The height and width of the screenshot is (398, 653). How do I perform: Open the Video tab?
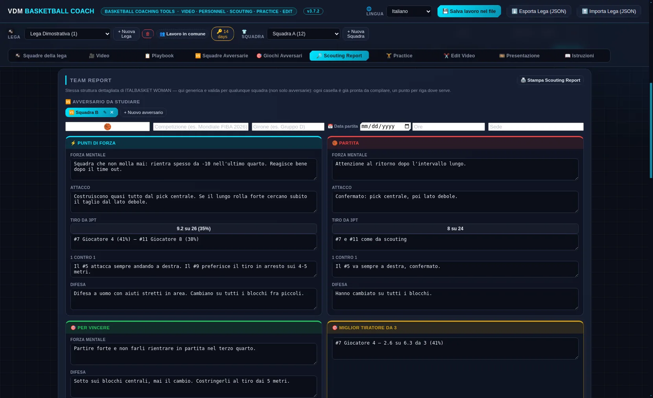99,56
